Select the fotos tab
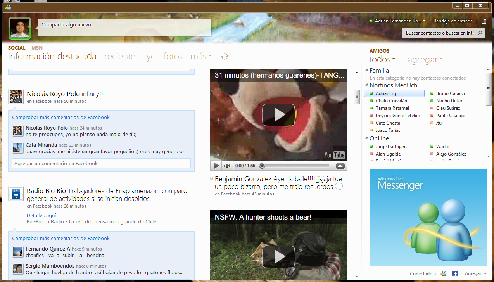 coord(173,57)
